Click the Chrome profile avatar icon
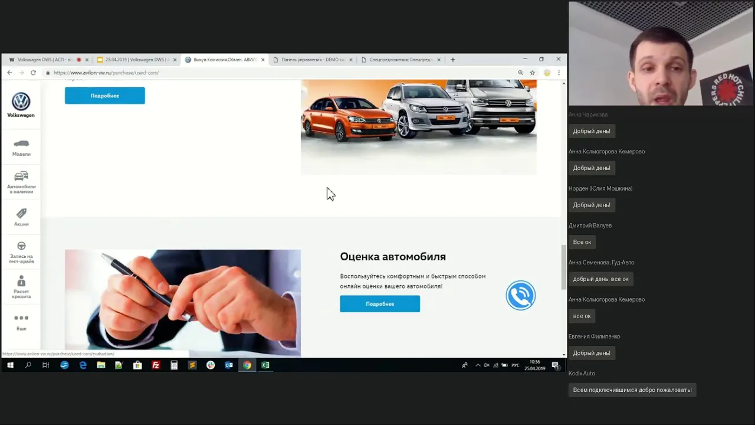Viewport: 755px width, 425px height. [547, 73]
